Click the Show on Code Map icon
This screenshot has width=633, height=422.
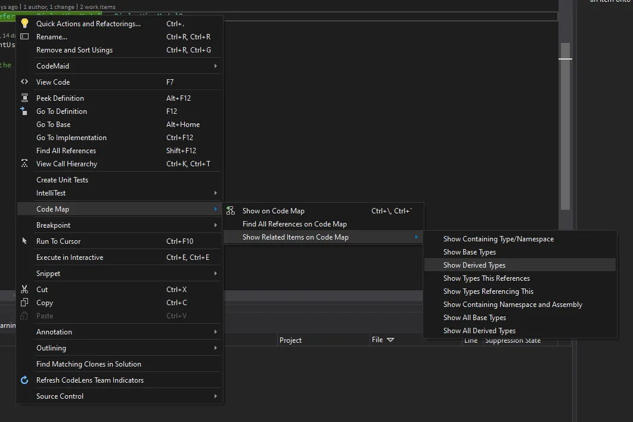click(x=231, y=211)
